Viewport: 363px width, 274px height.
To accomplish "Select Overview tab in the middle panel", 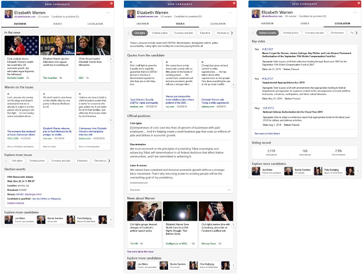I will pos(143,24).
